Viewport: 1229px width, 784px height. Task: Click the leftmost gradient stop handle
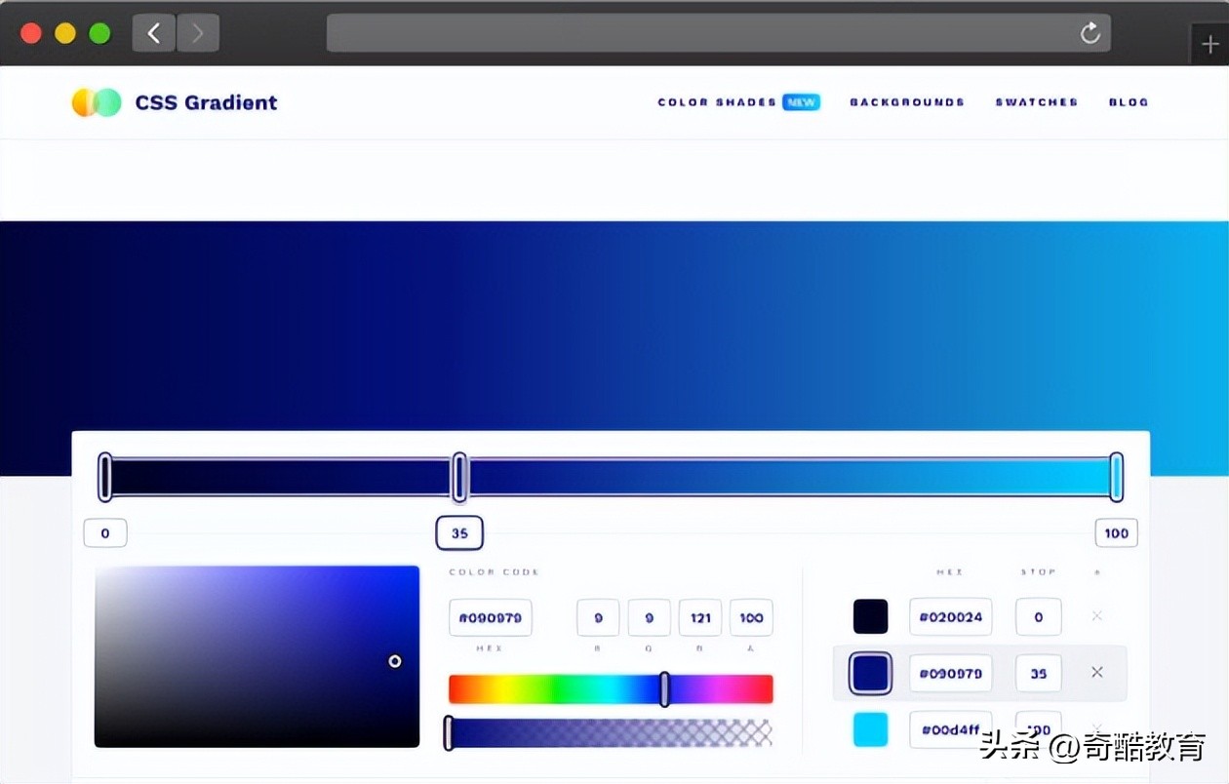105,476
